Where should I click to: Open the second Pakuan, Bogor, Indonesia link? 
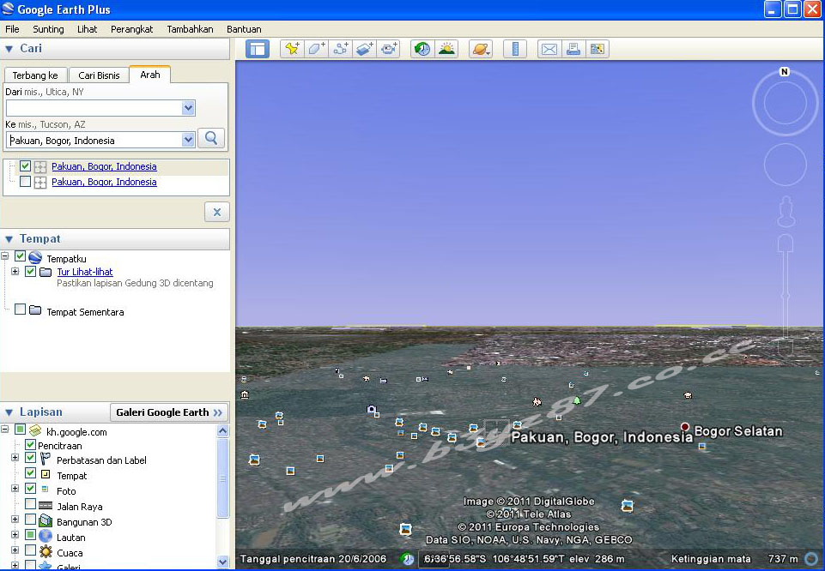pos(104,182)
